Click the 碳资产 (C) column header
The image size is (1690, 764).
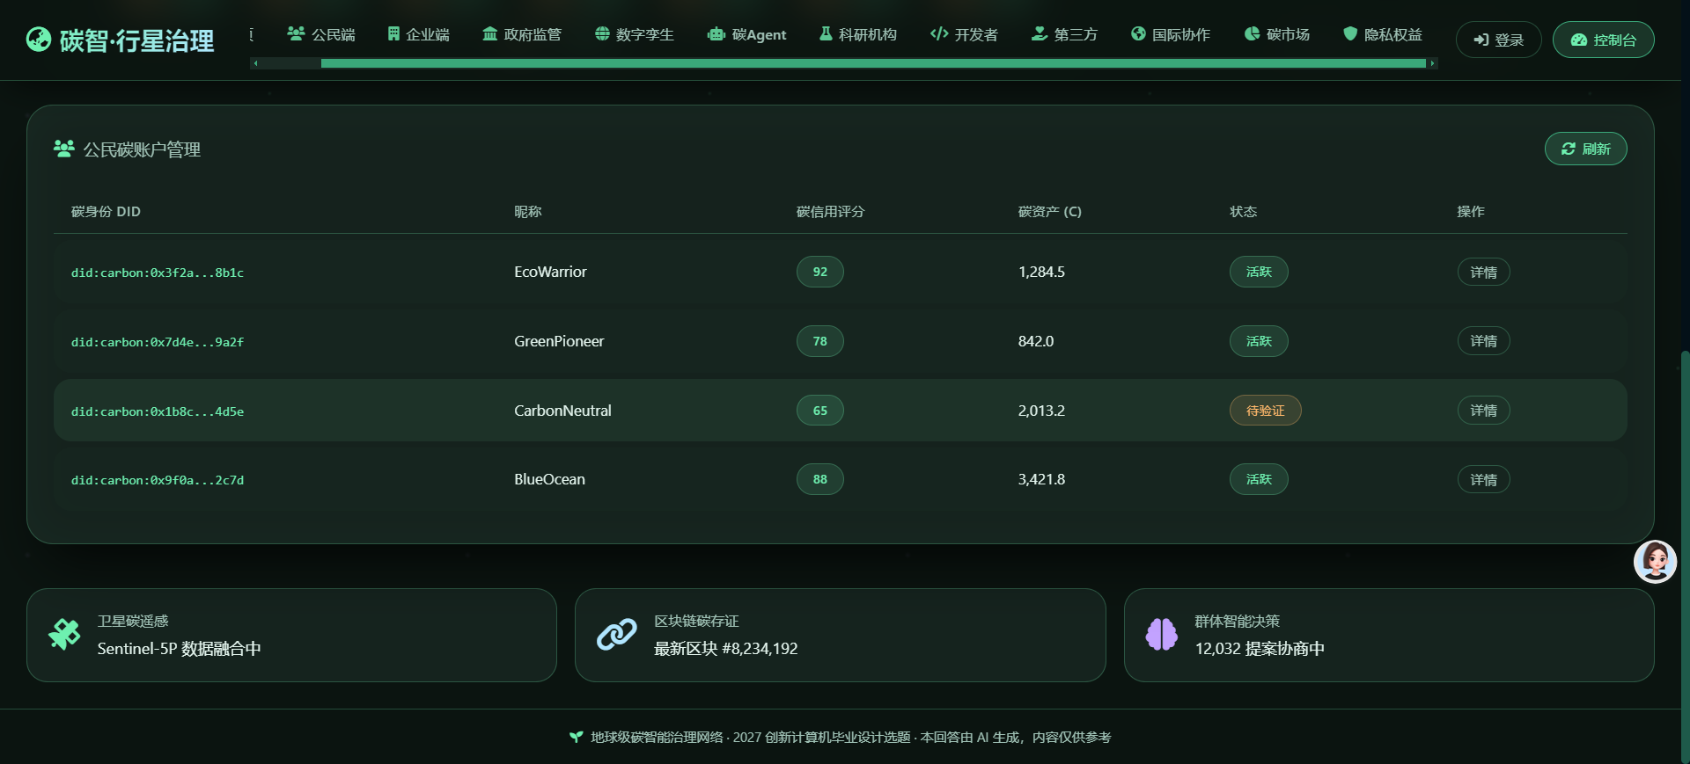pyautogui.click(x=1049, y=211)
